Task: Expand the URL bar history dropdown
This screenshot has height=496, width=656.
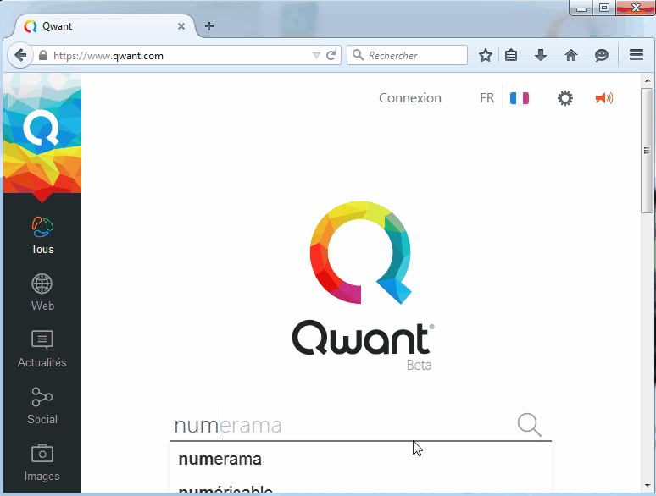Action: point(316,56)
